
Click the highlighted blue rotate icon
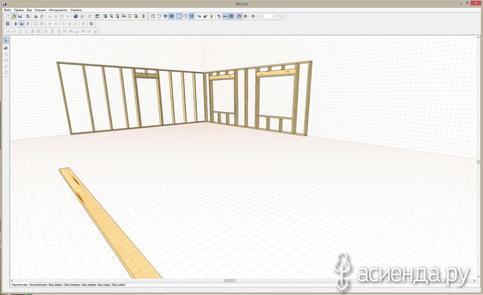[22, 24]
